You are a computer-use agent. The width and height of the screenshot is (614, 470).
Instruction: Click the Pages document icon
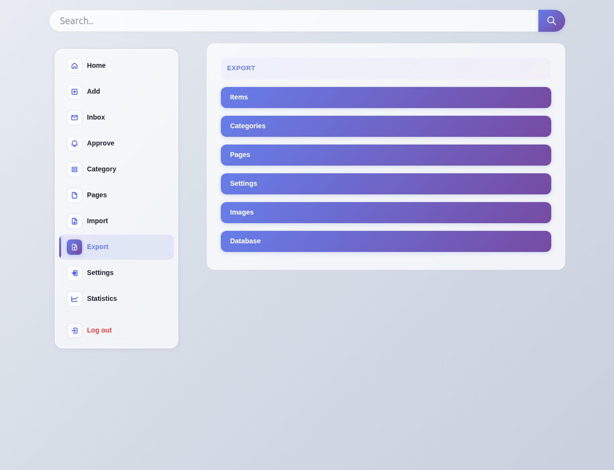tap(74, 195)
